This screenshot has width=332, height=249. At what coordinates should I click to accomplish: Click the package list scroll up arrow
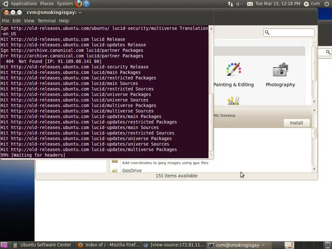[x=314, y=110]
